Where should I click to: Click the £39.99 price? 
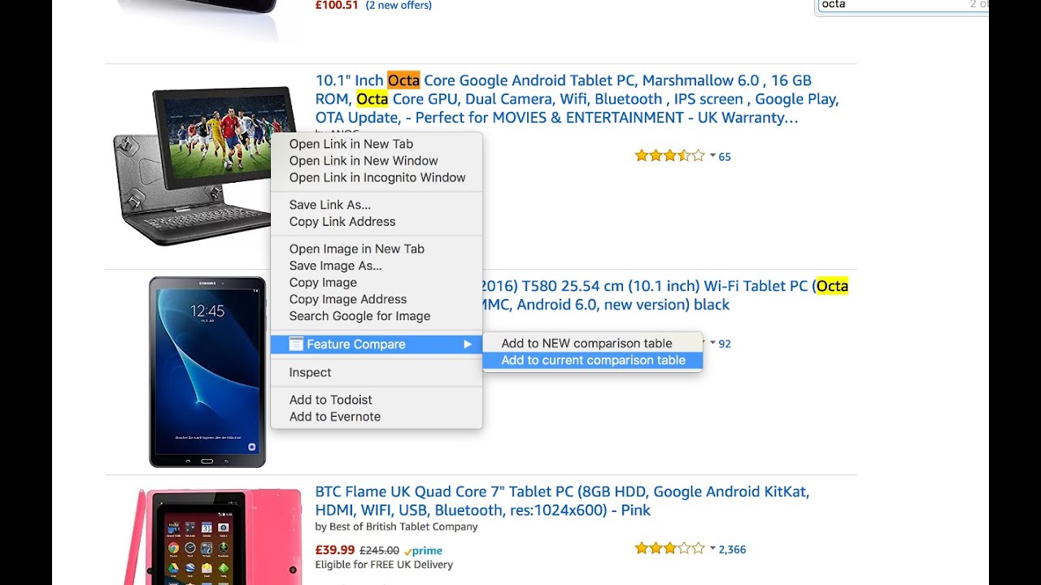[x=335, y=550]
